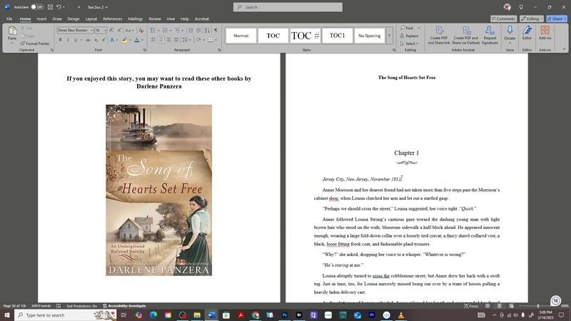Select the Normal style
Image resolution: width=571 pixels, height=321 pixels.
(x=241, y=36)
